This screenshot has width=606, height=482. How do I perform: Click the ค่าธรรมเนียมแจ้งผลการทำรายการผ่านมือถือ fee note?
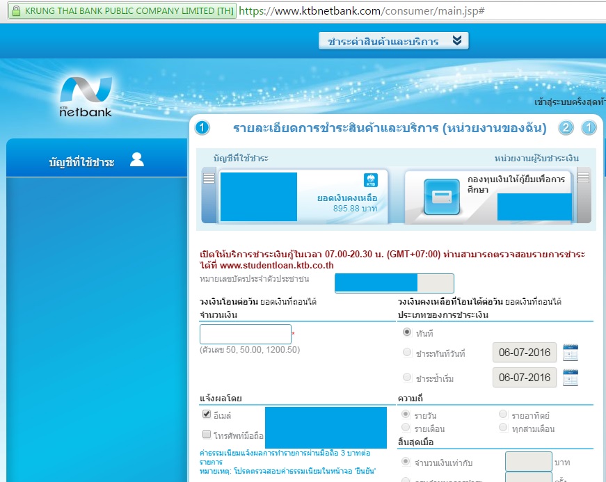285,457
